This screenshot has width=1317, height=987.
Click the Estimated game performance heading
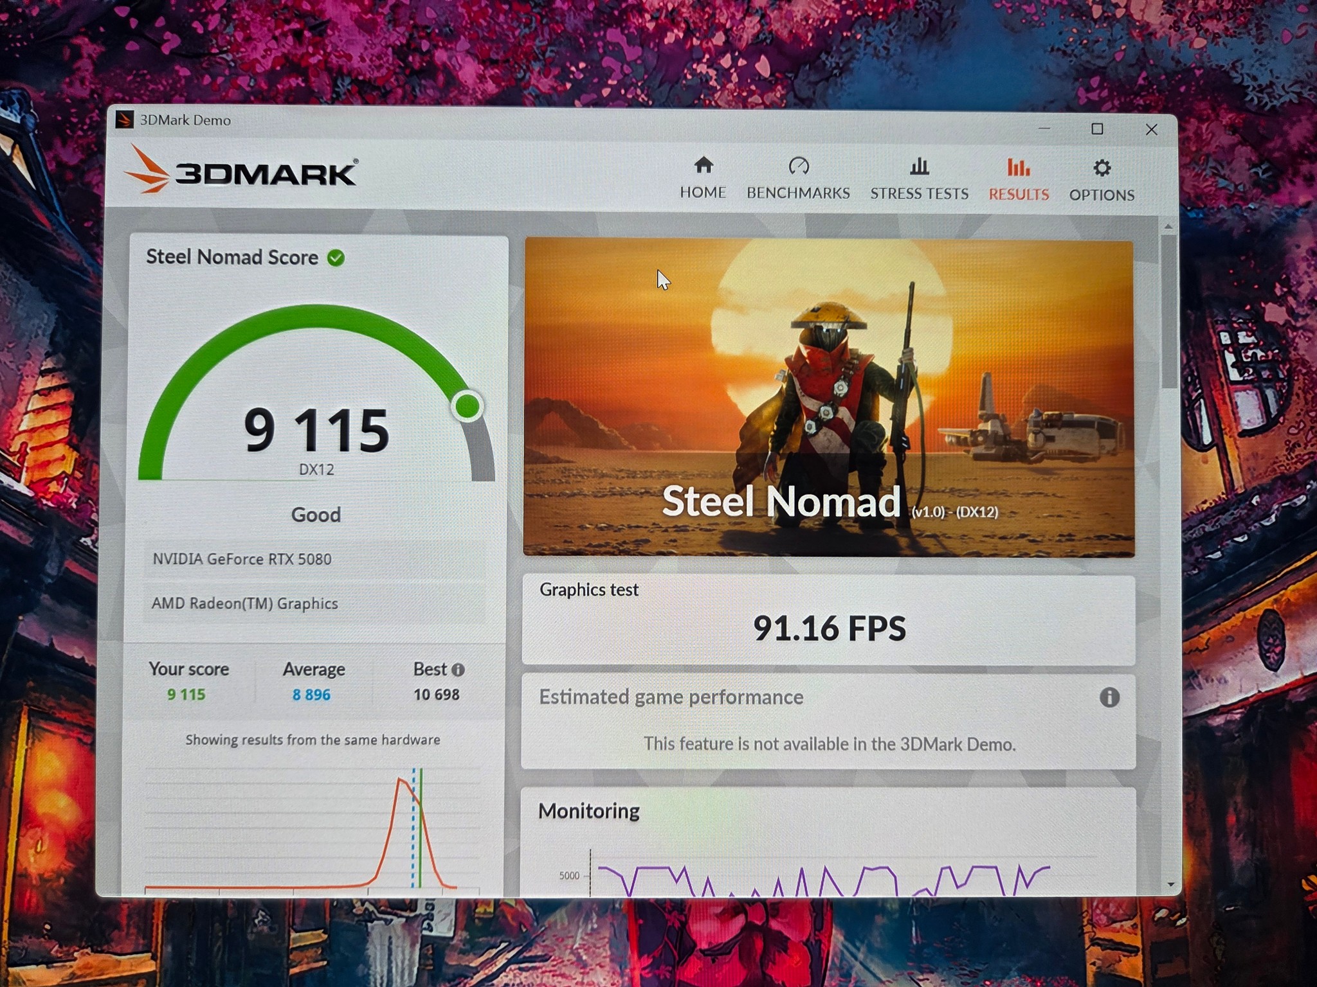pyautogui.click(x=671, y=697)
